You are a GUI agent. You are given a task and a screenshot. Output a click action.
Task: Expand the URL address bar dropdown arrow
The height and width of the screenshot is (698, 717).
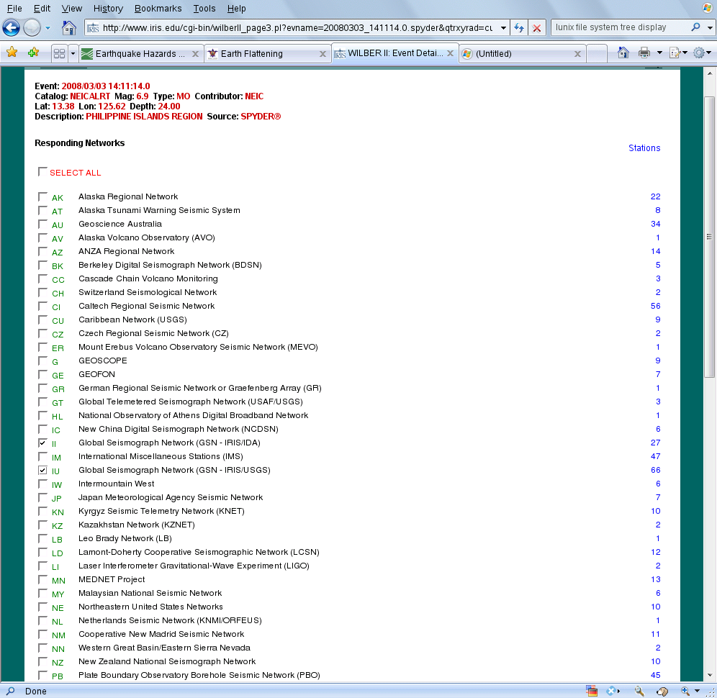click(x=503, y=28)
